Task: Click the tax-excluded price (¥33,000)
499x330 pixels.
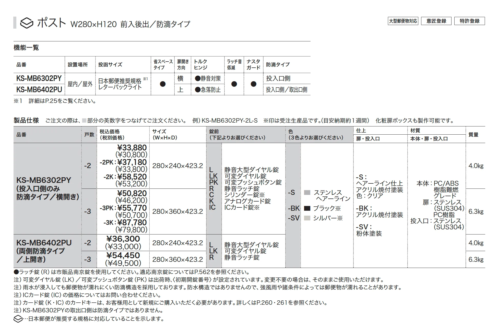Action: click(123, 246)
